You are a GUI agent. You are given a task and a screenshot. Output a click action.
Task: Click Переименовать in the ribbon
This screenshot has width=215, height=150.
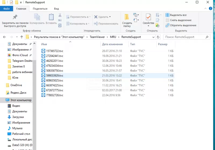[x=106, y=24]
